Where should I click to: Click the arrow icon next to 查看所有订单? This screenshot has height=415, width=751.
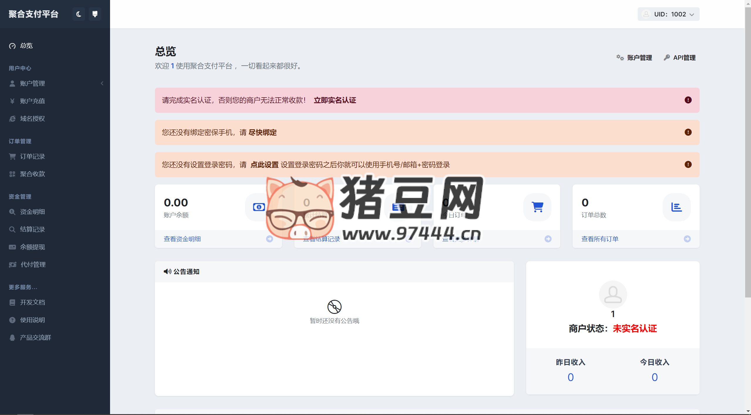(x=687, y=239)
